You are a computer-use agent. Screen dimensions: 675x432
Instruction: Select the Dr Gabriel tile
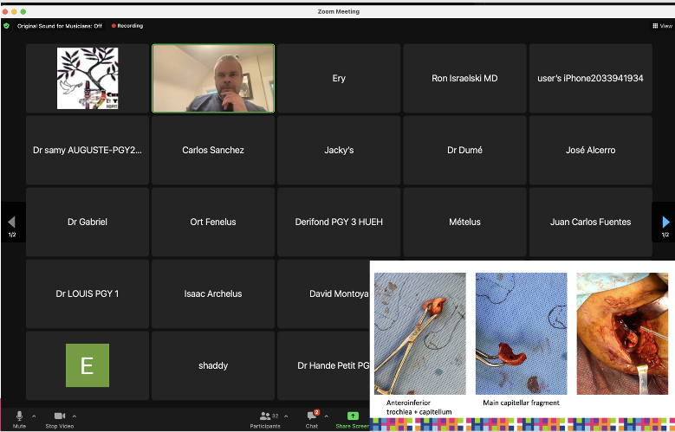pyautogui.click(x=88, y=222)
